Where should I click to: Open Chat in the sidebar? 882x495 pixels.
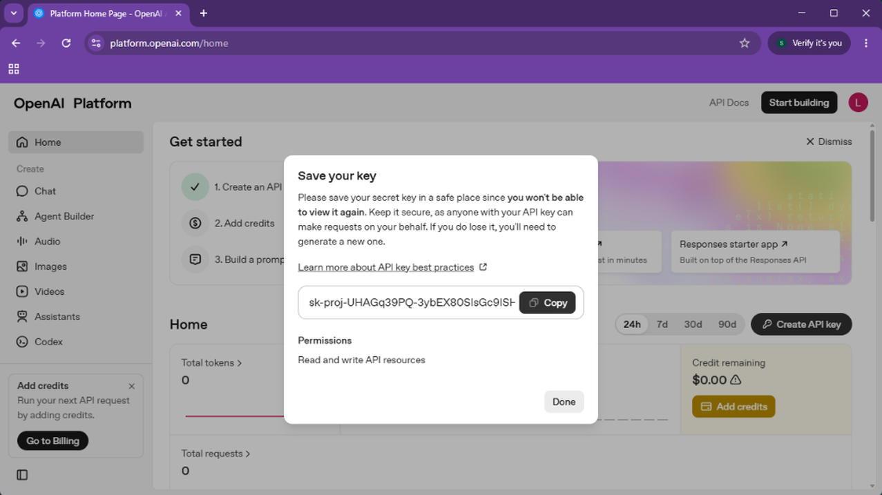(76, 191)
